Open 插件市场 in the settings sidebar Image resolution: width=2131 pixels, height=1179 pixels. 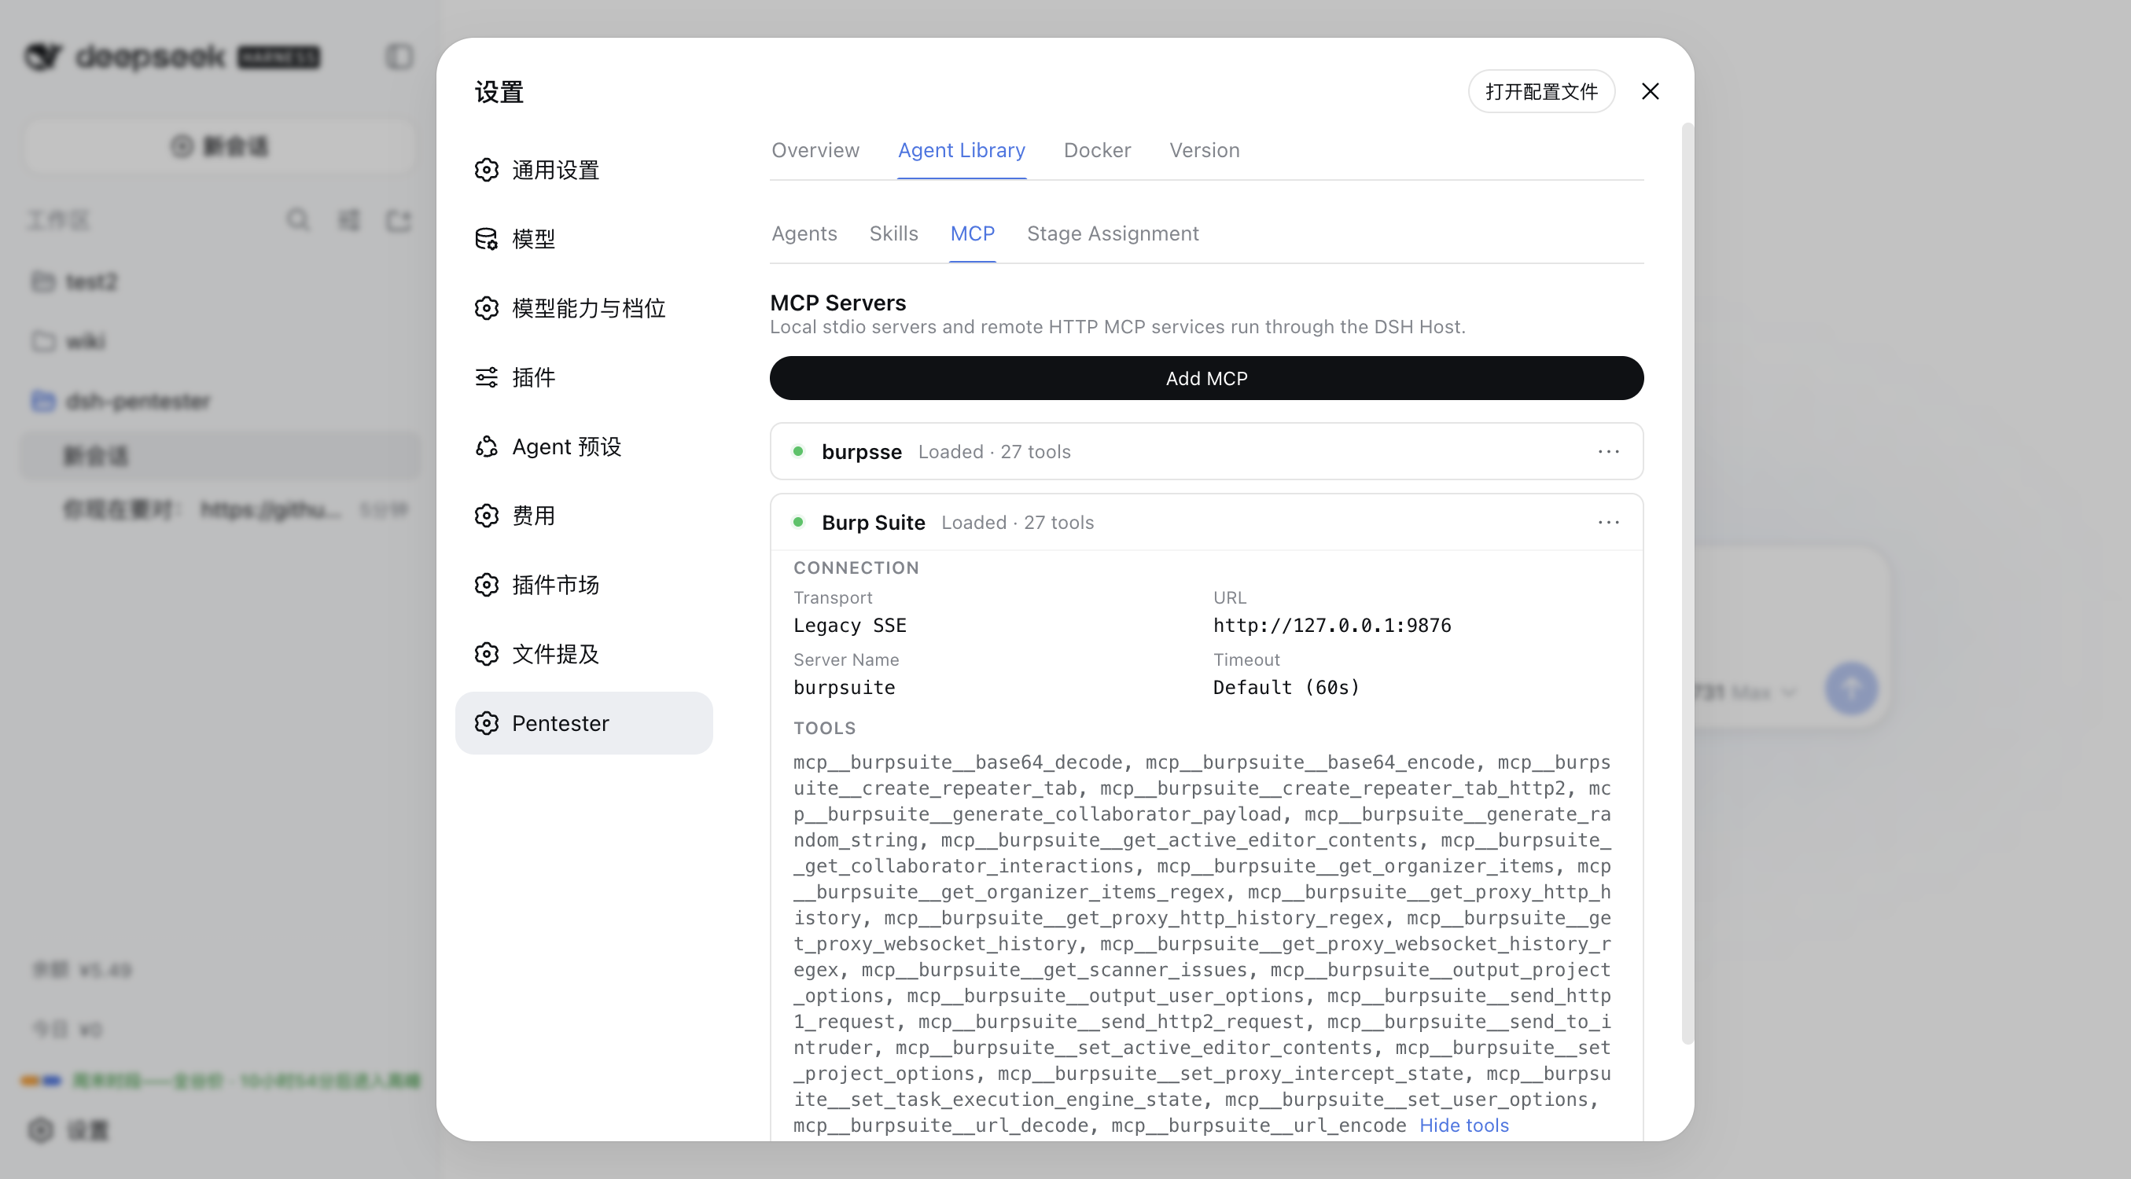(x=583, y=585)
